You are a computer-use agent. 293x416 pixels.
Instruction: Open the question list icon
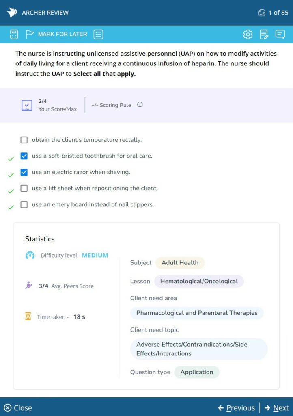98,35
